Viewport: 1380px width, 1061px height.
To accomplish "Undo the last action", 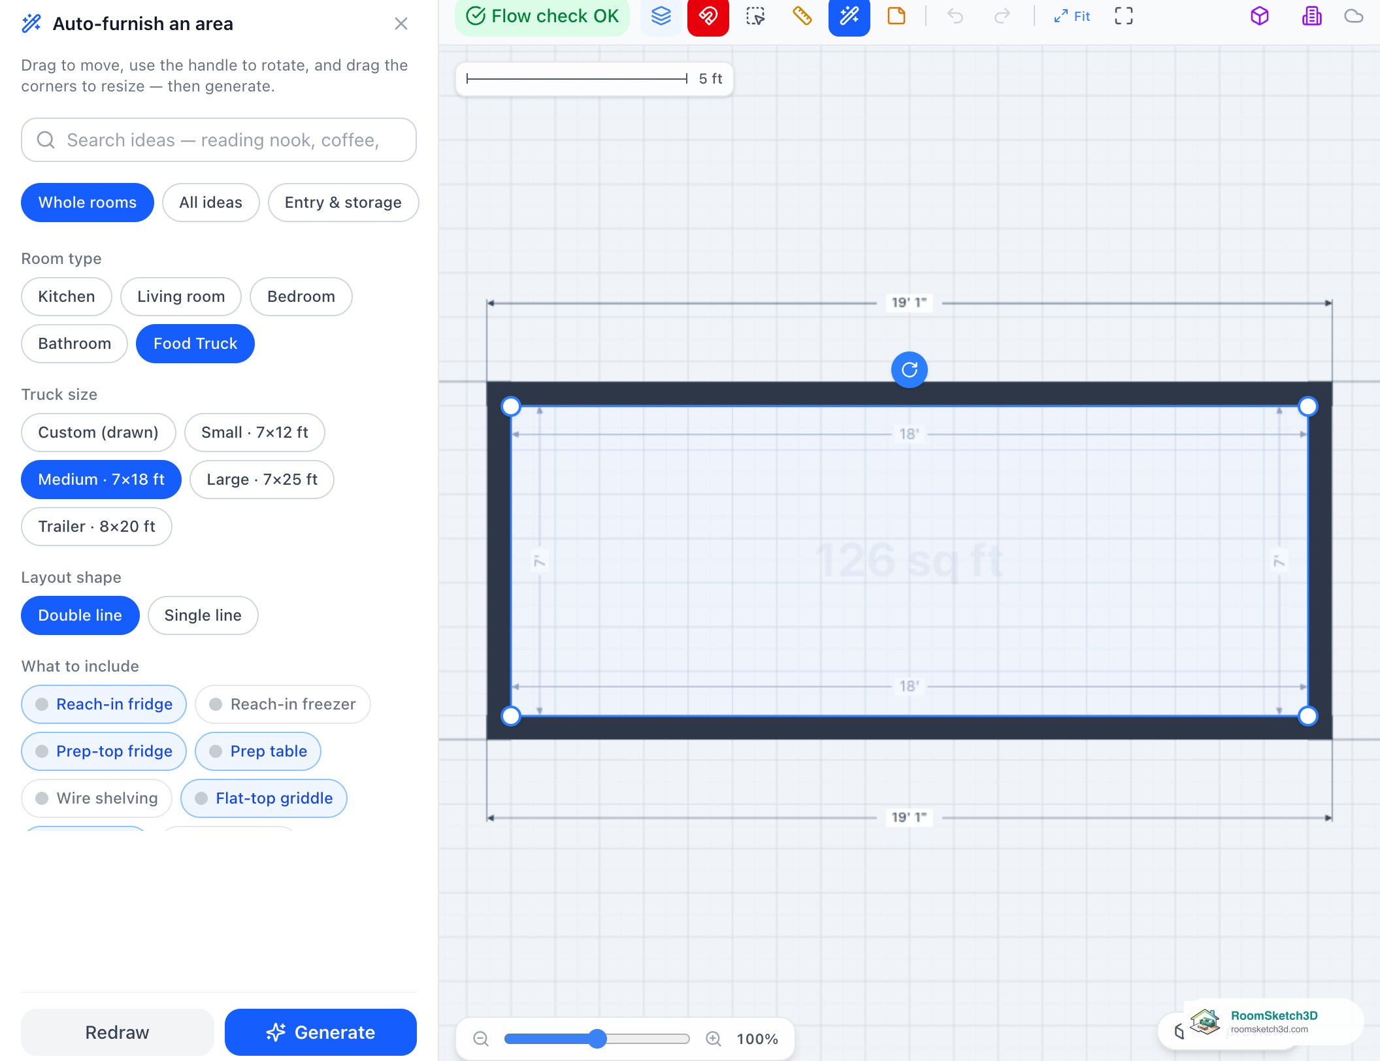I will click(x=955, y=16).
